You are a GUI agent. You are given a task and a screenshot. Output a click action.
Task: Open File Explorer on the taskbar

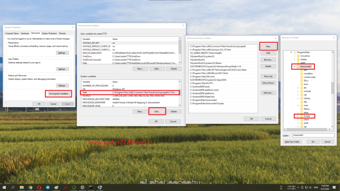click(x=22, y=187)
